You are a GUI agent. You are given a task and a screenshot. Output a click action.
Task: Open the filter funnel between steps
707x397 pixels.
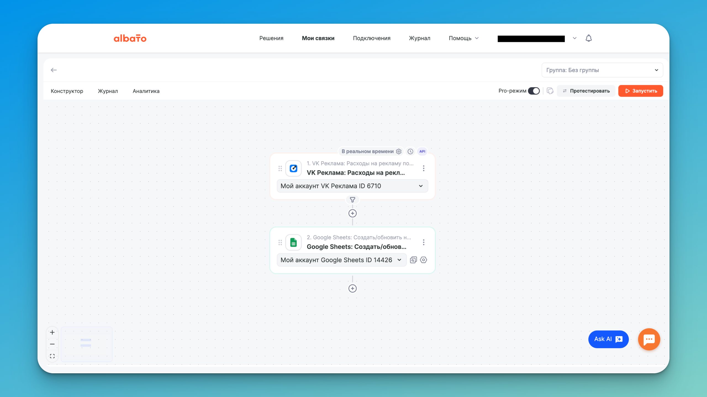tap(352, 199)
